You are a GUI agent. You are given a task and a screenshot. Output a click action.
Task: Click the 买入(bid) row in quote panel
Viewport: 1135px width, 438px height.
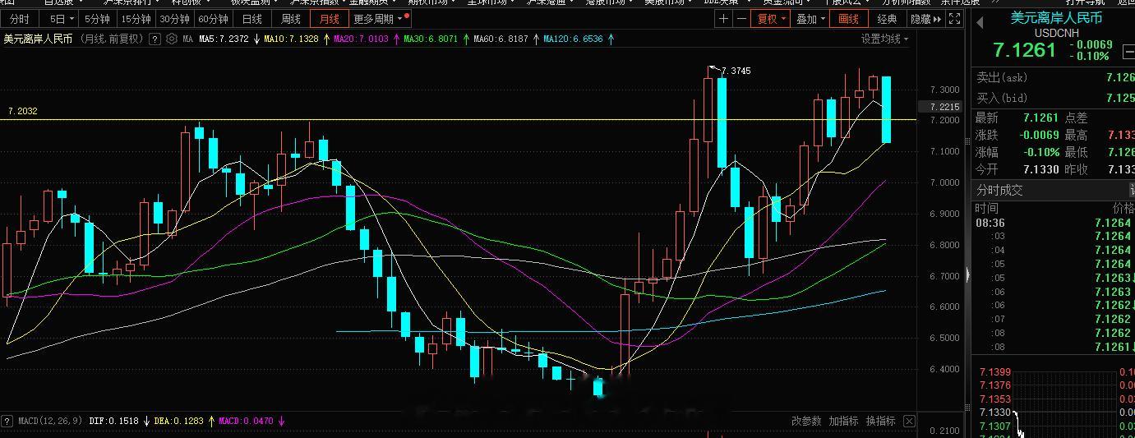click(x=1054, y=98)
